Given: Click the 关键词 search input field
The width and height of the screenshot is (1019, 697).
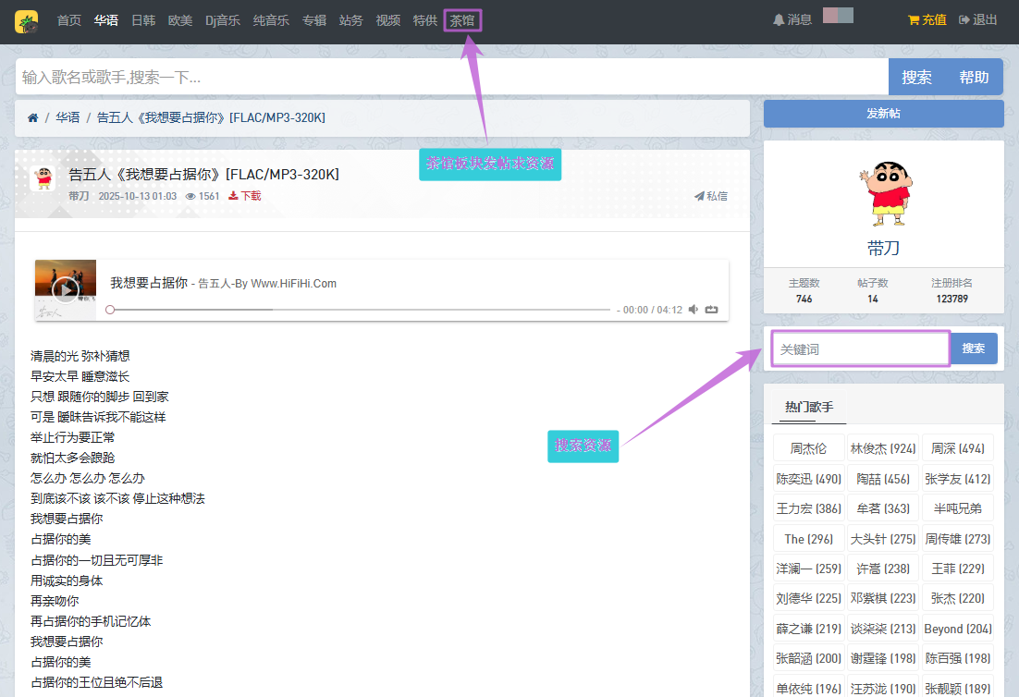Looking at the screenshot, I should [x=860, y=348].
